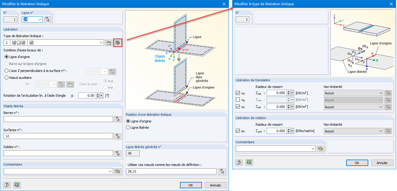
Task: Open φx Non-linéarité dropdown
Action: tap(380, 131)
